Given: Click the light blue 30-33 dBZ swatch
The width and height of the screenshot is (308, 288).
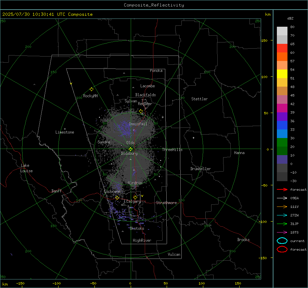Looking at the screenshot, I should [x=282, y=134].
